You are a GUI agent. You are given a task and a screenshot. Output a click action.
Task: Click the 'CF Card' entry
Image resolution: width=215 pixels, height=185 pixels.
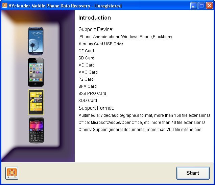click(x=86, y=51)
